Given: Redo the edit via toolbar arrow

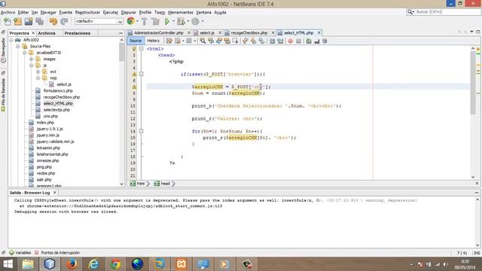Looking at the screenshot, I should tap(64, 21).
